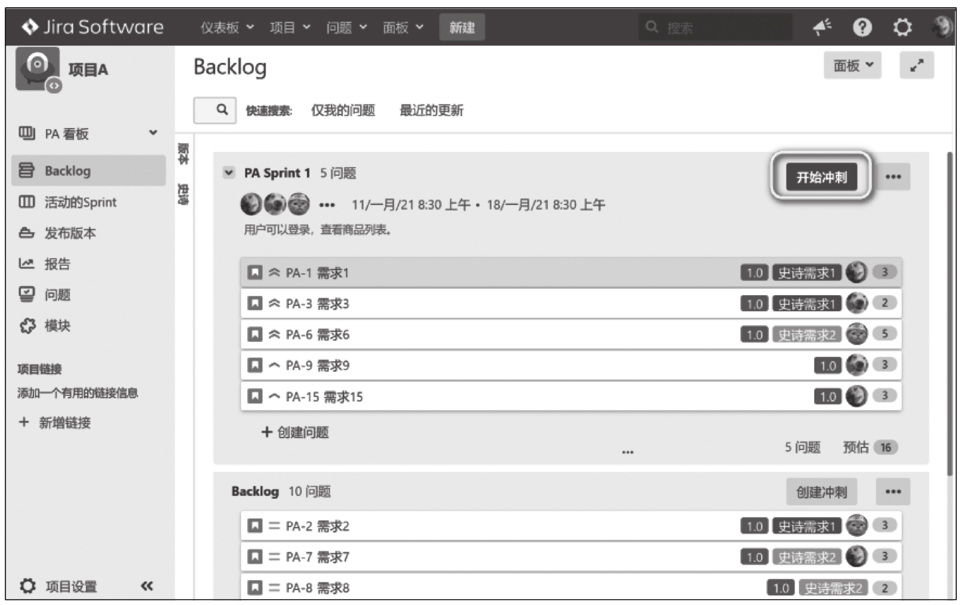Click the estimate badge 5 on PA-6
This screenshot has height=605, width=961.
pyautogui.click(x=885, y=334)
